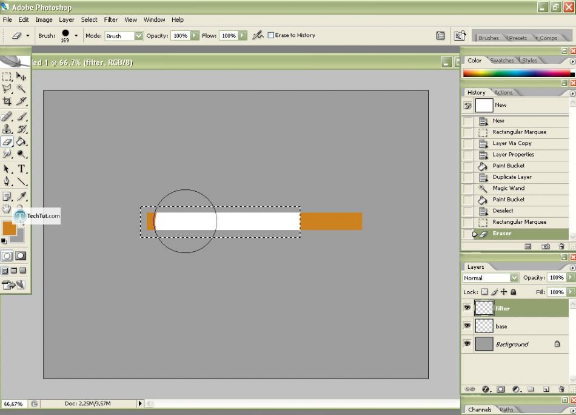Image resolution: width=576 pixels, height=415 pixels.
Task: Open the Filter menu
Action: [x=111, y=19]
